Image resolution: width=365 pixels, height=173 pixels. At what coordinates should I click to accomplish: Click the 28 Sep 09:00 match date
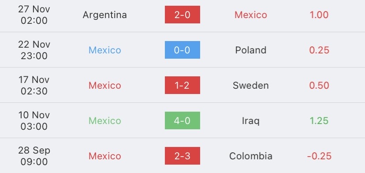pyautogui.click(x=34, y=156)
